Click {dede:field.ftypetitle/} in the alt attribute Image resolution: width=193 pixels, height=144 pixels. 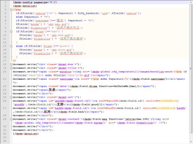pyautogui.click(x=136, y=123)
